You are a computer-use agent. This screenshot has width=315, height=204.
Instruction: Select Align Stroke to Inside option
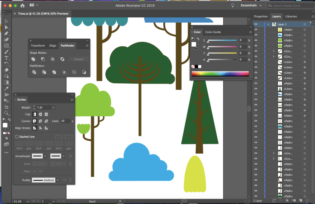pos(41,128)
